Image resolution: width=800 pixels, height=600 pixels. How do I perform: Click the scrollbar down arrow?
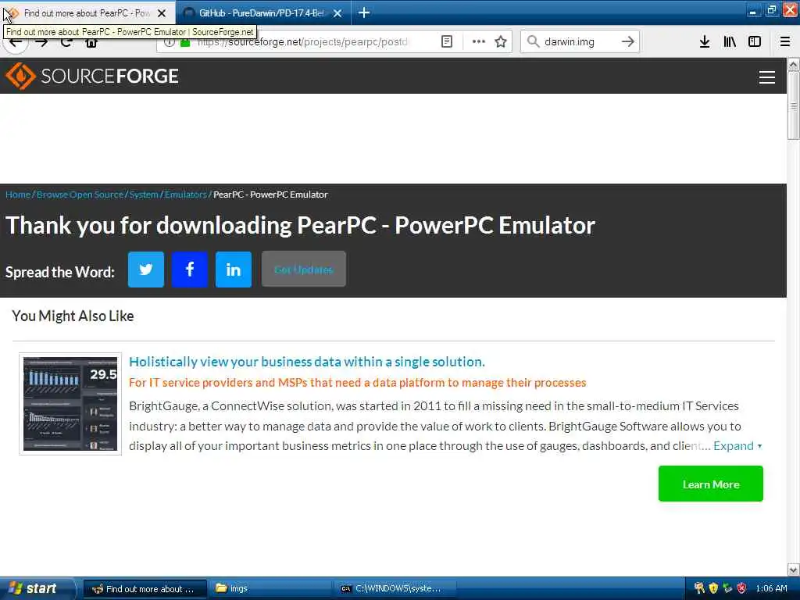point(794,570)
